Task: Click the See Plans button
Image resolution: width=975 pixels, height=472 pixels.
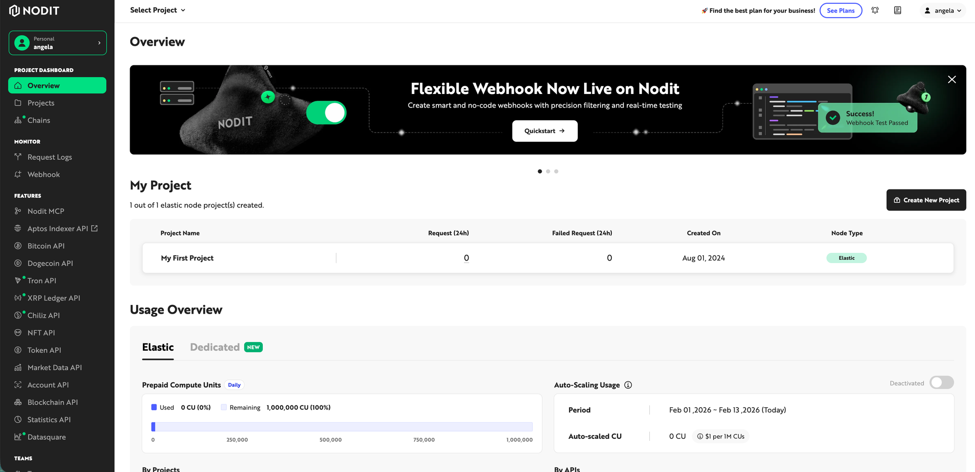Action: coord(840,11)
